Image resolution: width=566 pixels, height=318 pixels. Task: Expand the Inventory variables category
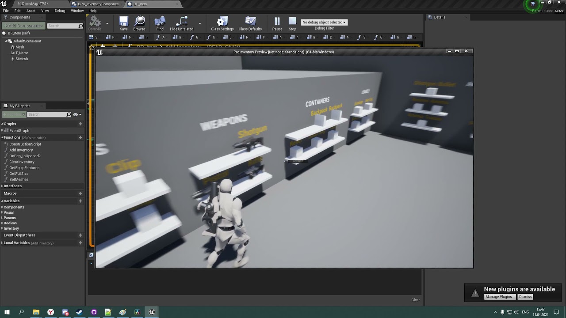(x=2, y=228)
